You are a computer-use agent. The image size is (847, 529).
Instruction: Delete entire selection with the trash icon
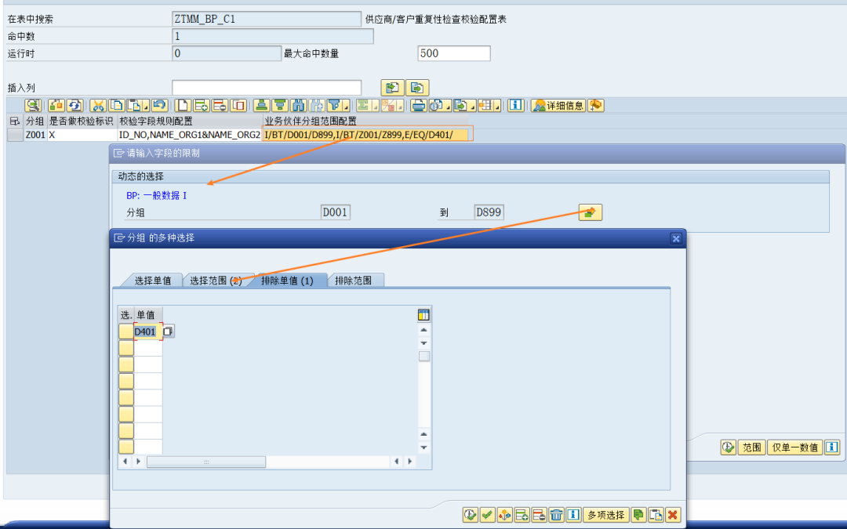(556, 515)
